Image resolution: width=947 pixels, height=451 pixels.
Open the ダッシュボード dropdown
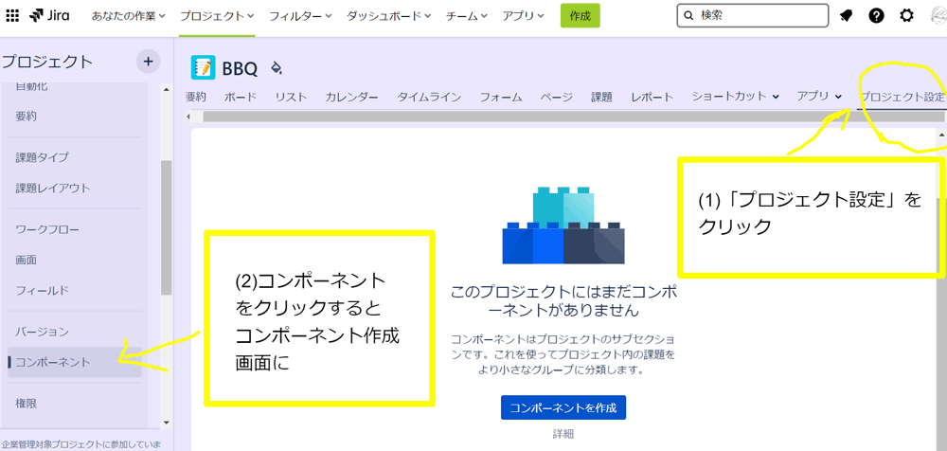point(388,16)
